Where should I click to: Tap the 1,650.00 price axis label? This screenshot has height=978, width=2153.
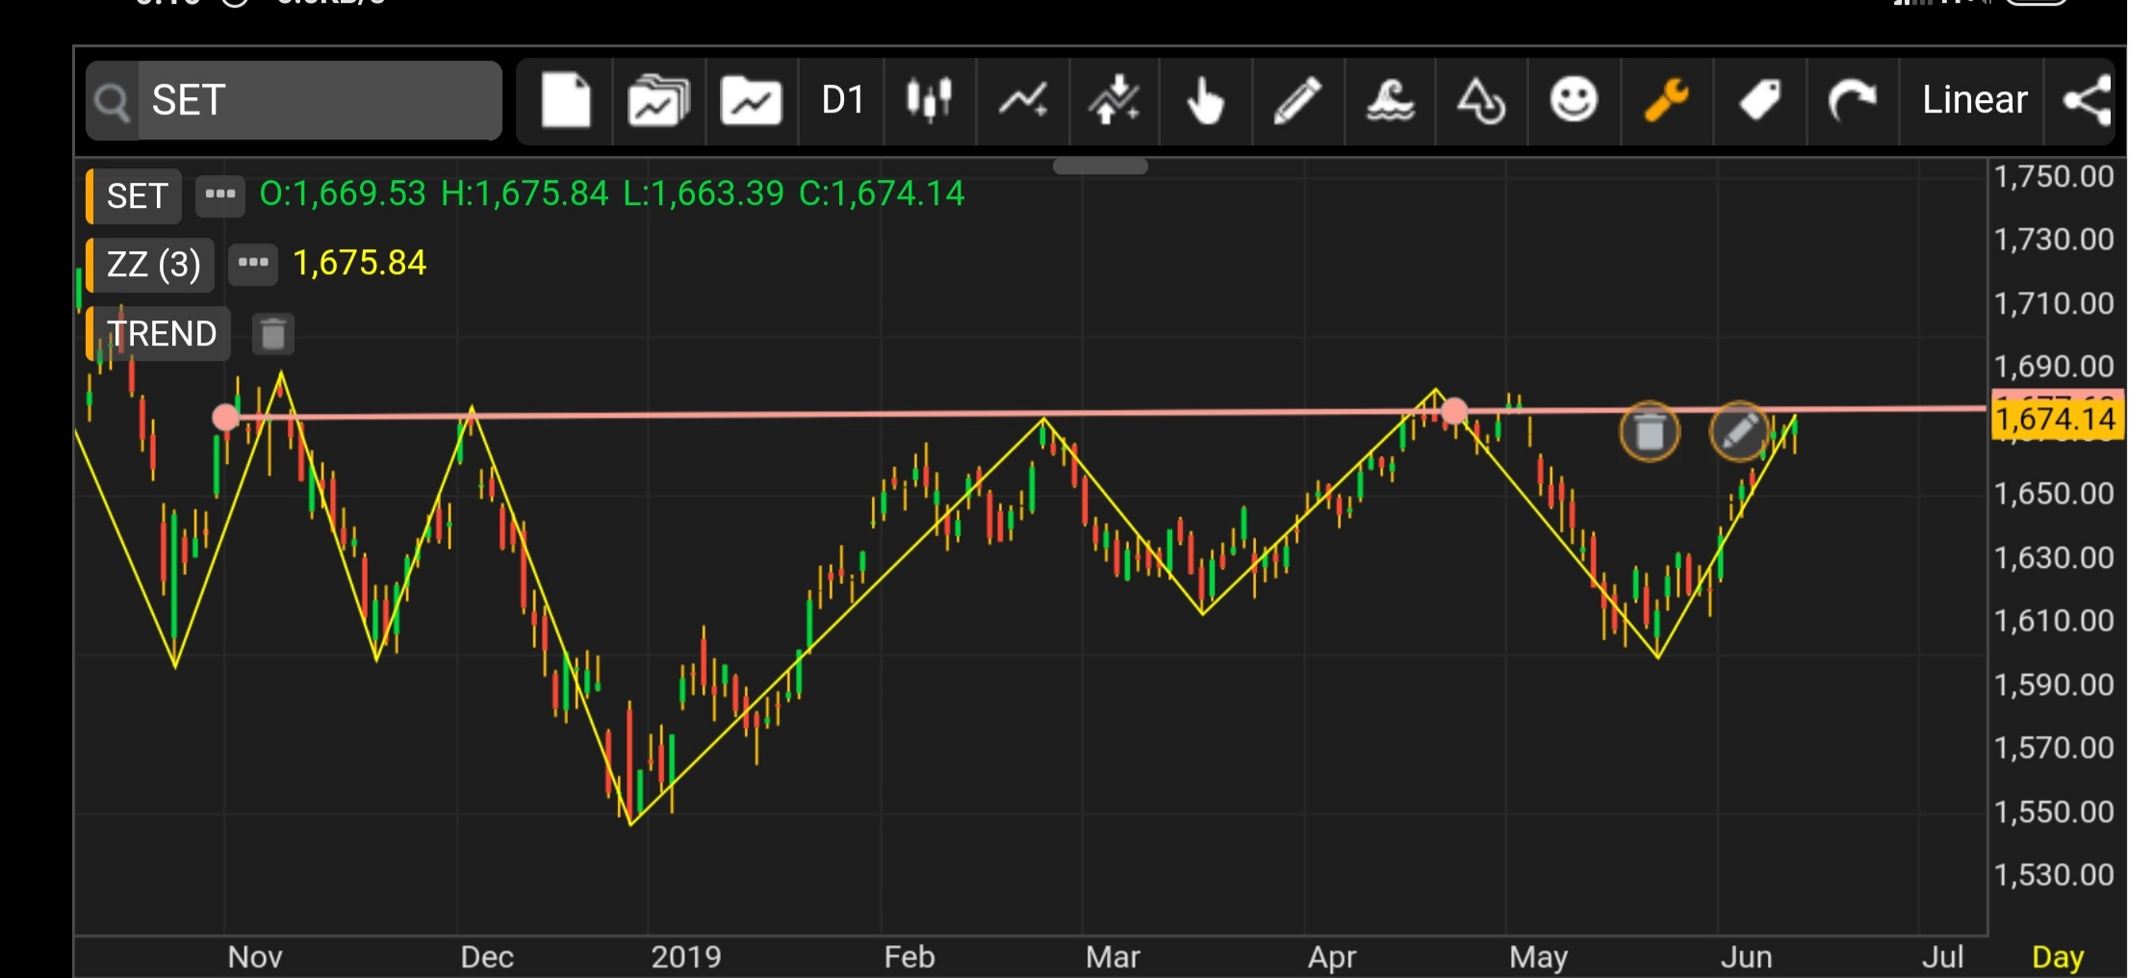(2054, 493)
